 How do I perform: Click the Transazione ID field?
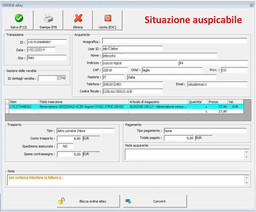point(47,42)
